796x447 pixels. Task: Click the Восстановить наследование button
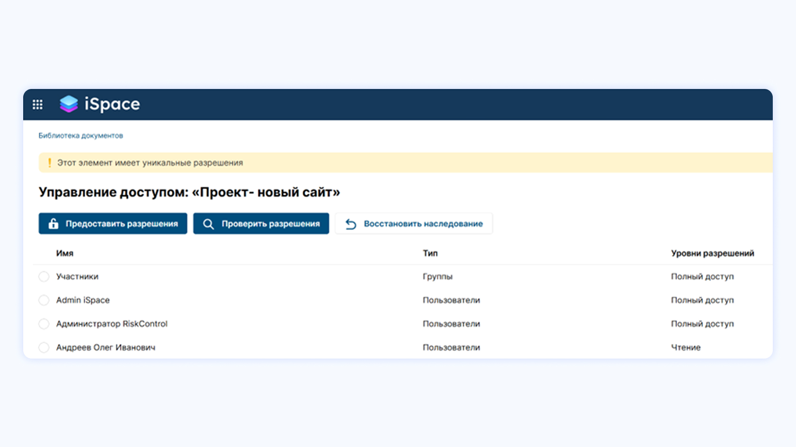coord(414,223)
